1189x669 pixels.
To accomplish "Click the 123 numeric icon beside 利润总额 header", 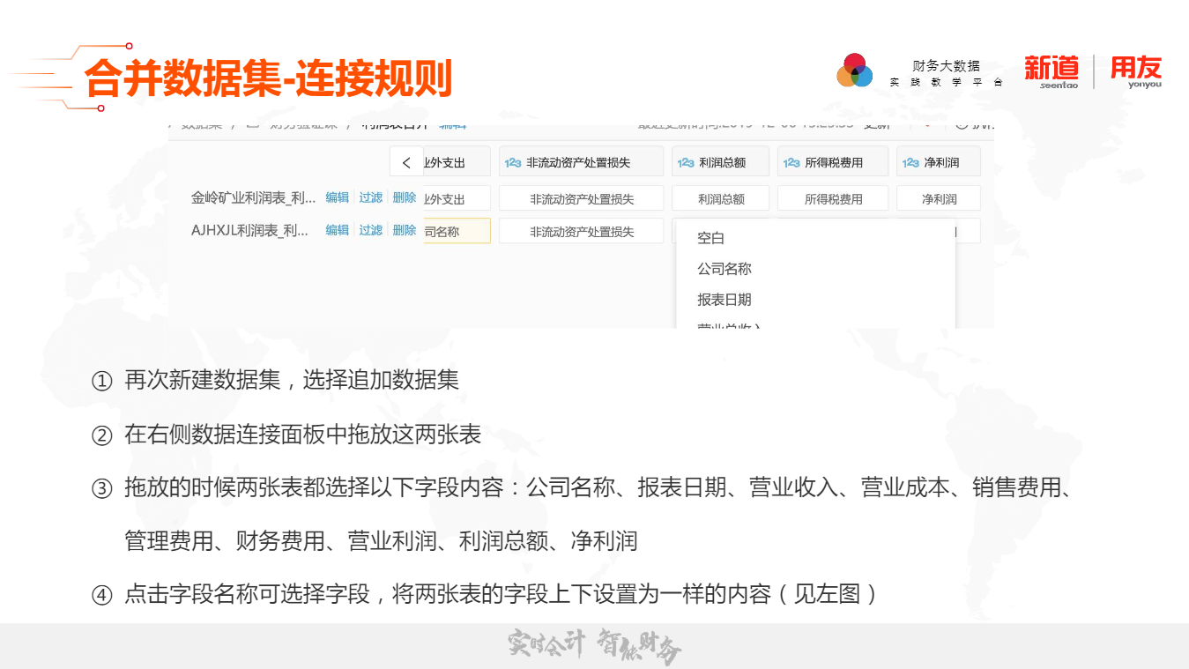I will 686,163.
